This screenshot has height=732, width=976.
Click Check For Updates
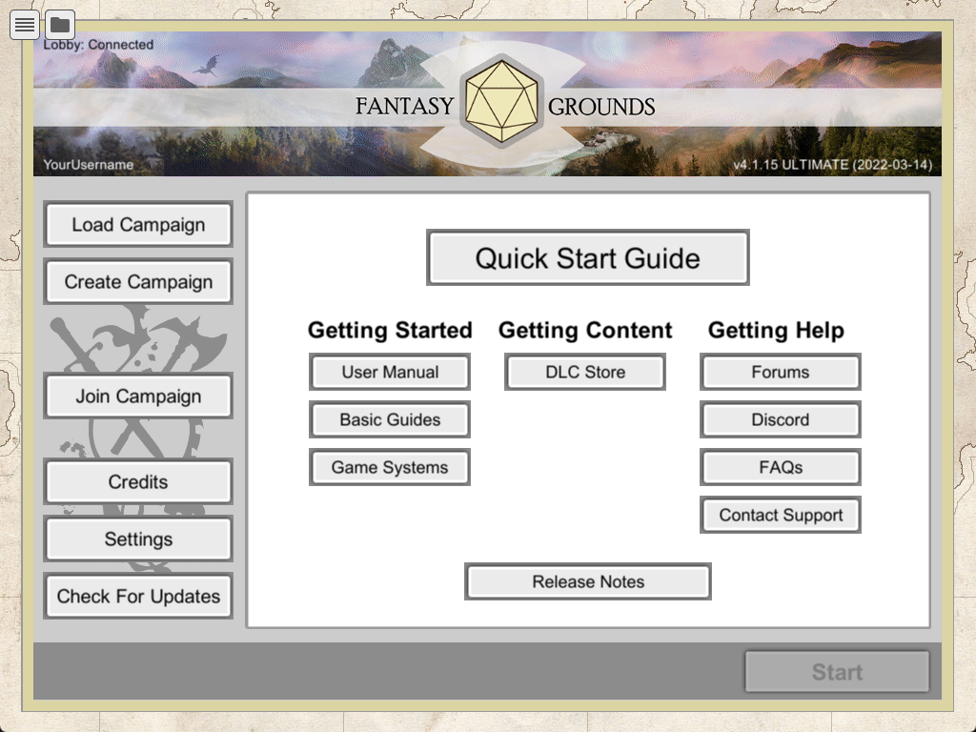click(x=138, y=597)
